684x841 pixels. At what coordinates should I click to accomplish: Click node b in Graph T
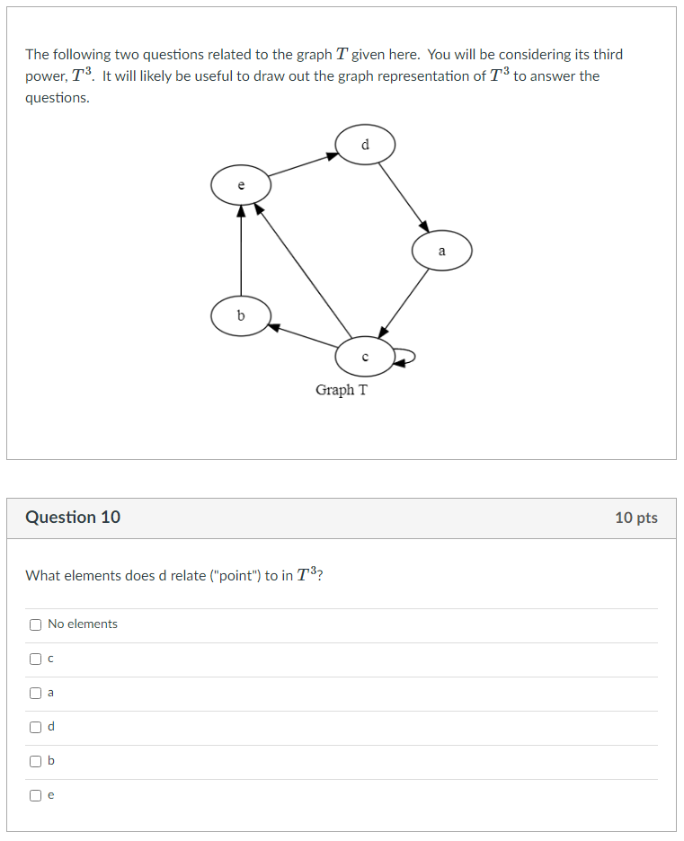240,315
